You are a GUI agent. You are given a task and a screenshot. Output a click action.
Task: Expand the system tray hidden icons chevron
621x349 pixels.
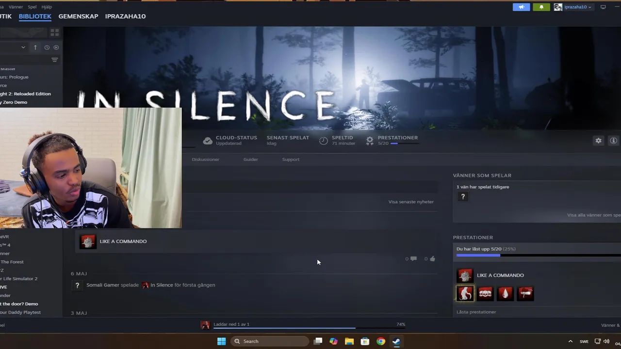point(571,341)
